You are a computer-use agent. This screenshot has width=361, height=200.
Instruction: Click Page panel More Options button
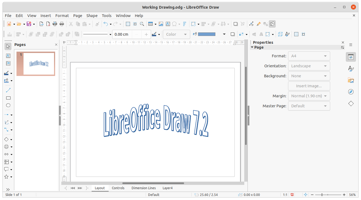343,47
